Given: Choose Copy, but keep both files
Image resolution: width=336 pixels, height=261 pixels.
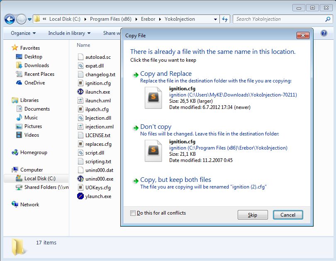Looking at the screenshot, I should point(175,180).
